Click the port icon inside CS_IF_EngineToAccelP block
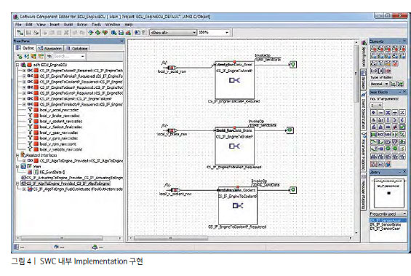 pyautogui.click(x=234, y=80)
